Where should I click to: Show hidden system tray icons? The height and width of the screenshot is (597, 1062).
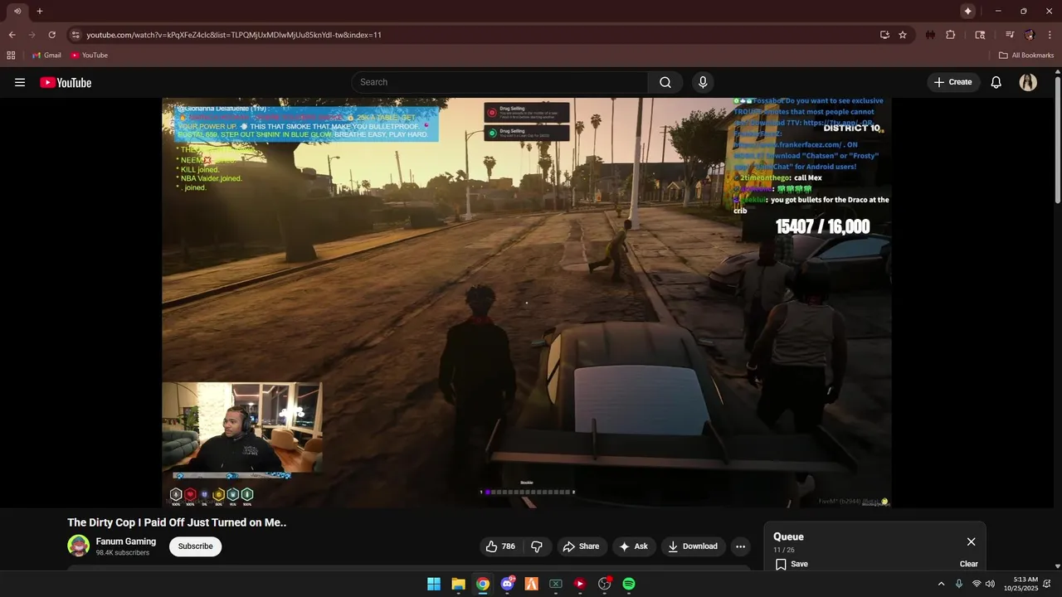pyautogui.click(x=941, y=584)
